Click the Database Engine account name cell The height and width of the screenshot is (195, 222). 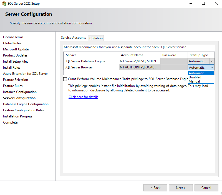click(x=140, y=61)
